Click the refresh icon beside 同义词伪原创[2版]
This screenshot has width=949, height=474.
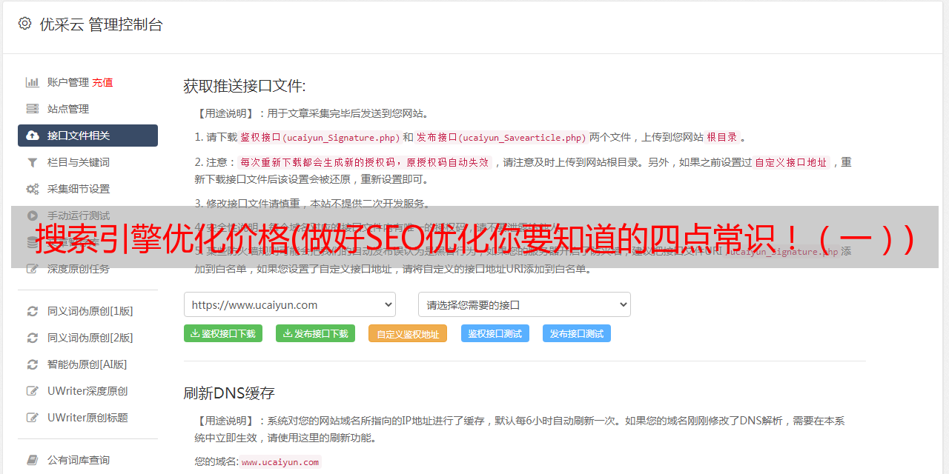33,338
